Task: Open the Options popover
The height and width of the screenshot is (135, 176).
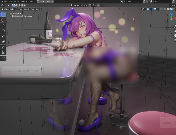Action: pos(172,5)
